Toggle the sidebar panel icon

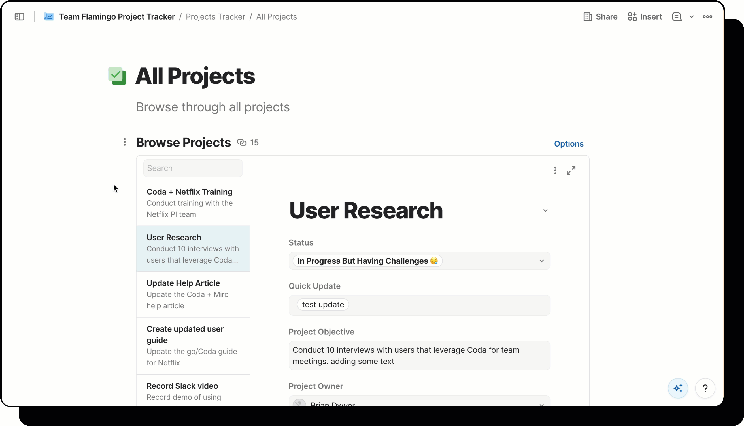(19, 17)
